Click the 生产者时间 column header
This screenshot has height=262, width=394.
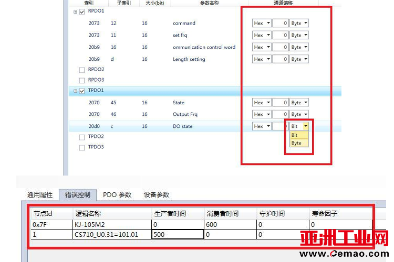(x=178, y=214)
